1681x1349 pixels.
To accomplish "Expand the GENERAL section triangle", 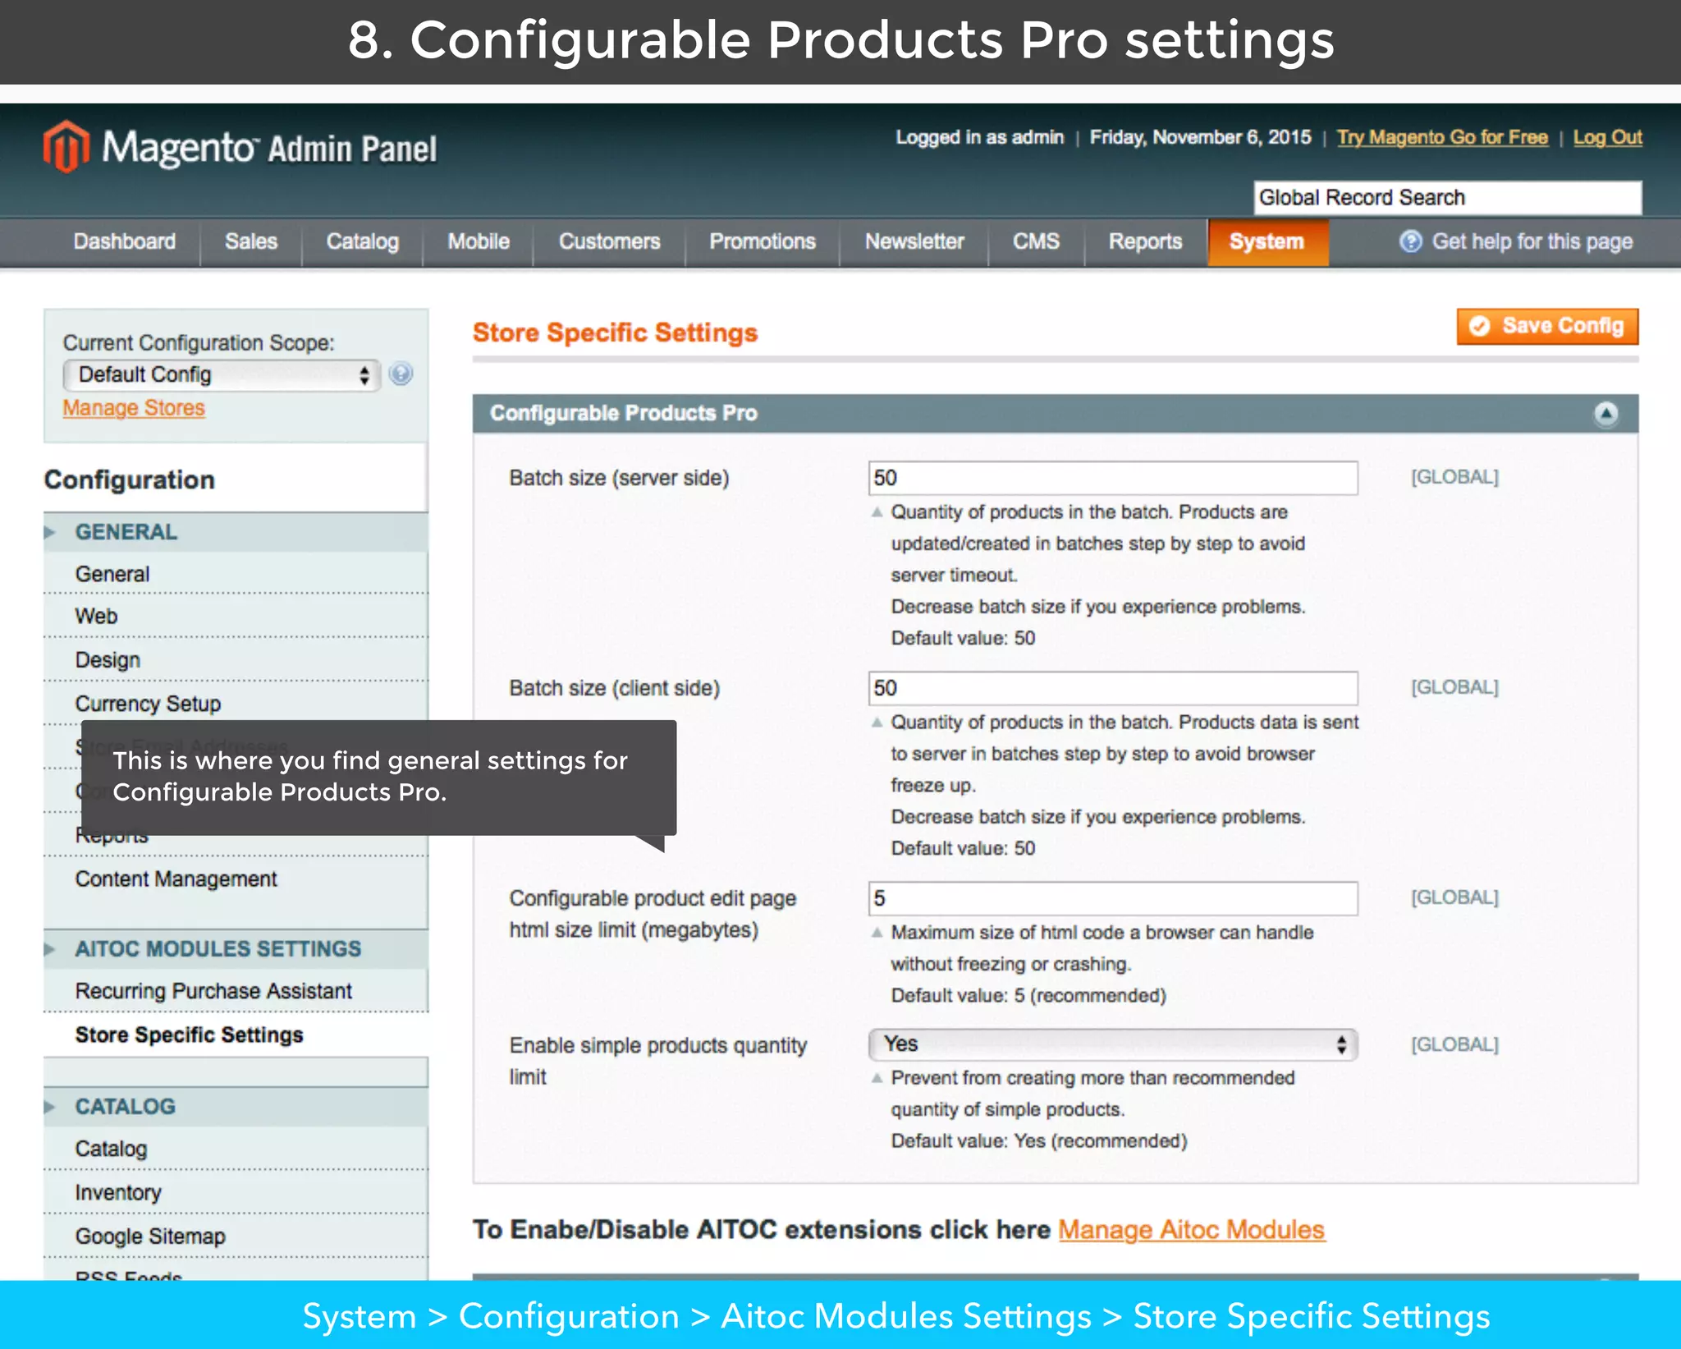I will pos(50,532).
